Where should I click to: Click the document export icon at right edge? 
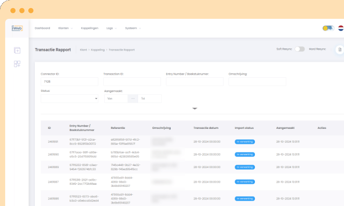click(x=339, y=49)
